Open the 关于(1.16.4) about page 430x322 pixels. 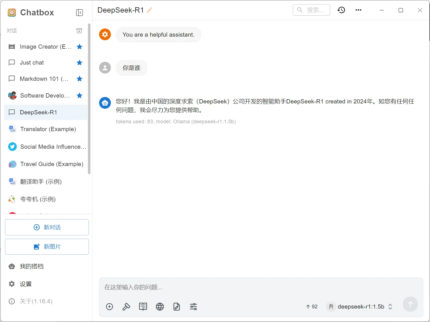point(46,301)
